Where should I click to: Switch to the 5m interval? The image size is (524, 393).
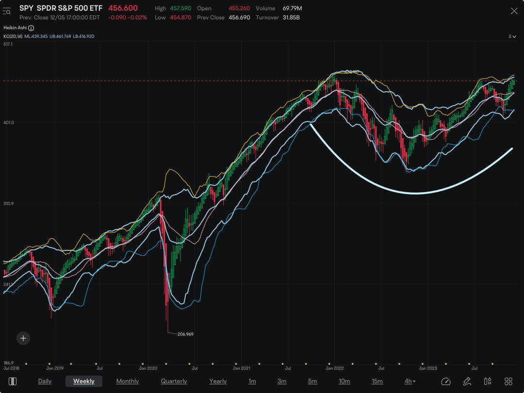[312, 381]
